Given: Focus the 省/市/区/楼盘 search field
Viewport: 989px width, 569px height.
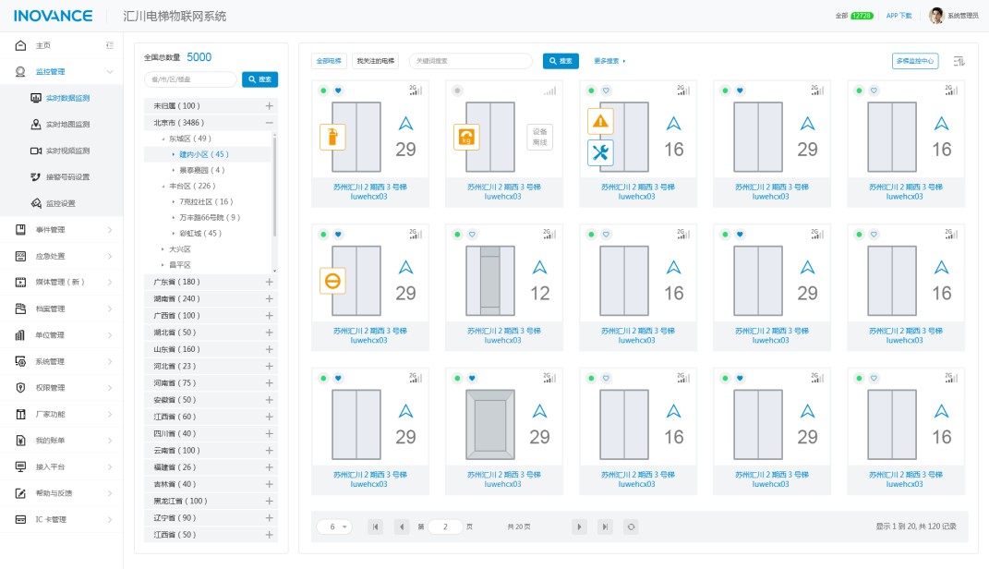Looking at the screenshot, I should [190, 79].
